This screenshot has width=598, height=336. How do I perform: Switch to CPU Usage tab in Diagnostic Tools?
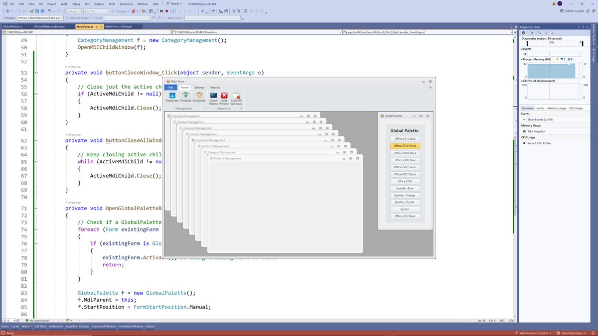[576, 108]
